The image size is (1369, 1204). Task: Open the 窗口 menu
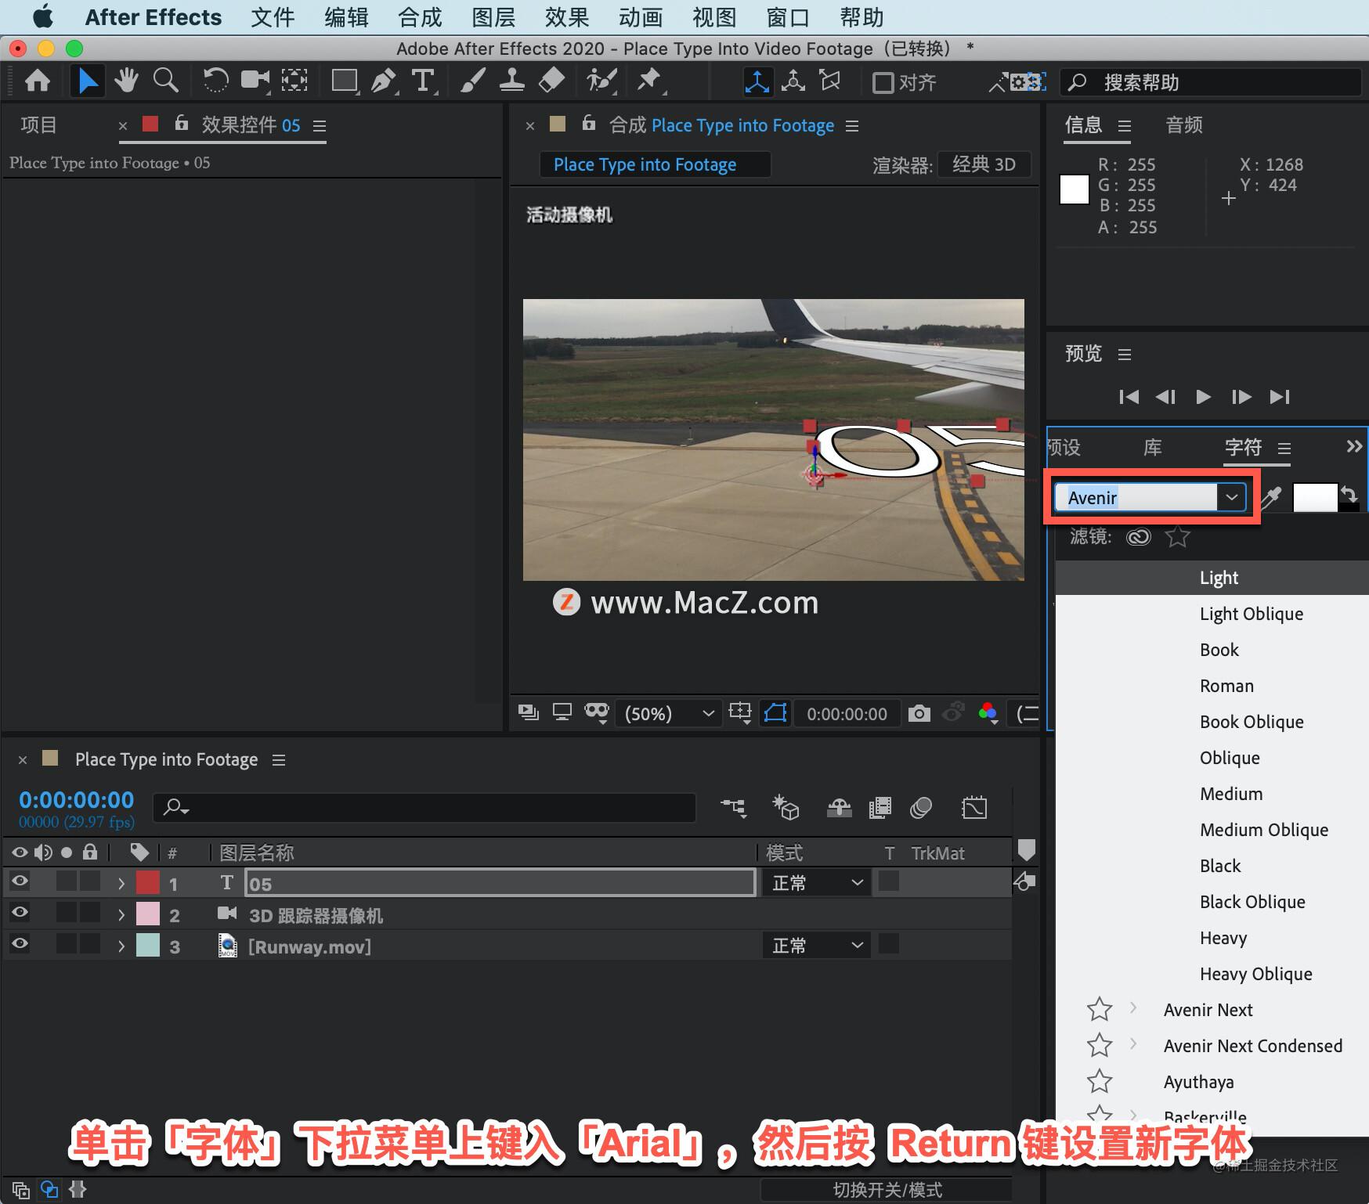(x=787, y=17)
